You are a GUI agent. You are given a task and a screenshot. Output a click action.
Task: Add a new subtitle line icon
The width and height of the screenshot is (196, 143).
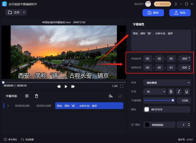(x=27, y=96)
